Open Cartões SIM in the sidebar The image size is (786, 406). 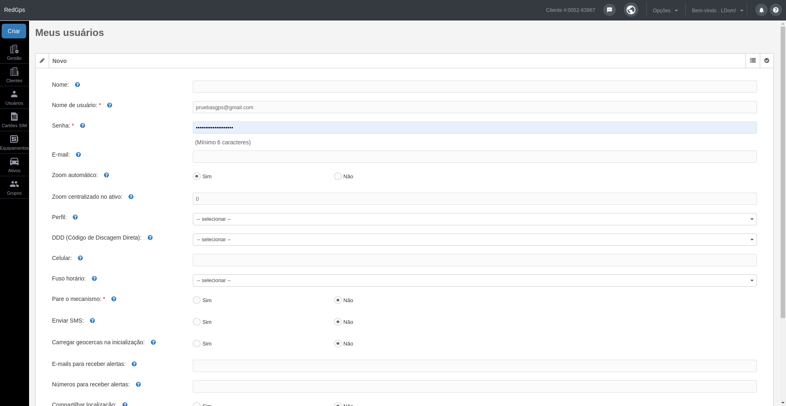[14, 120]
